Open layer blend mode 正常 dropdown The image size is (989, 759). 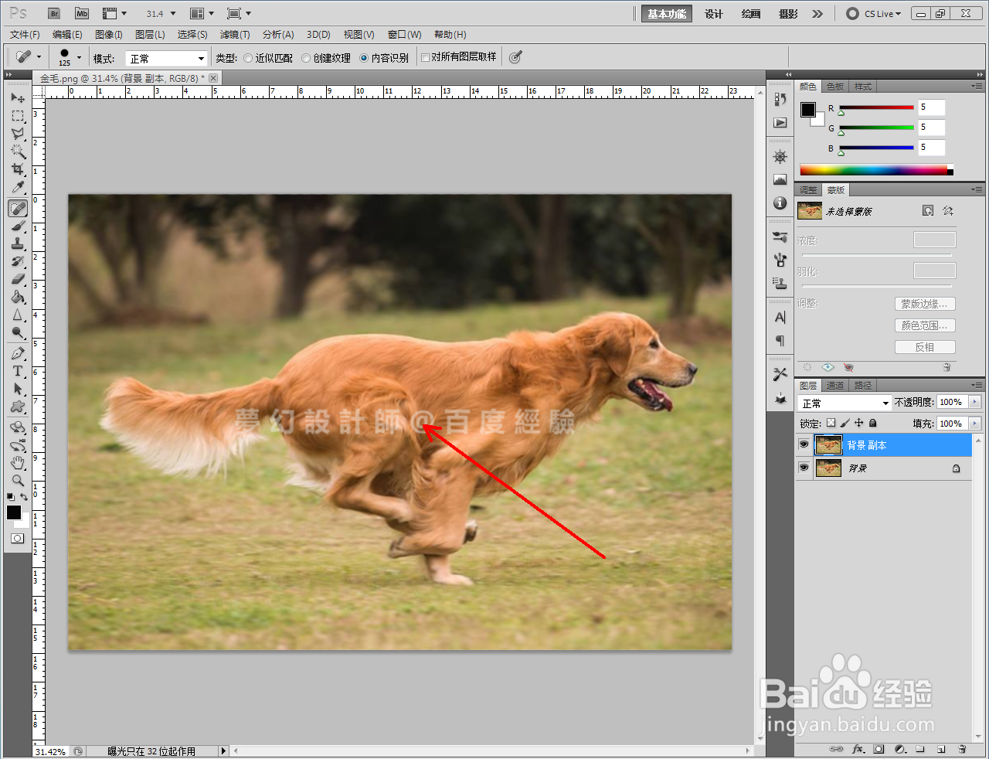pyautogui.click(x=845, y=403)
